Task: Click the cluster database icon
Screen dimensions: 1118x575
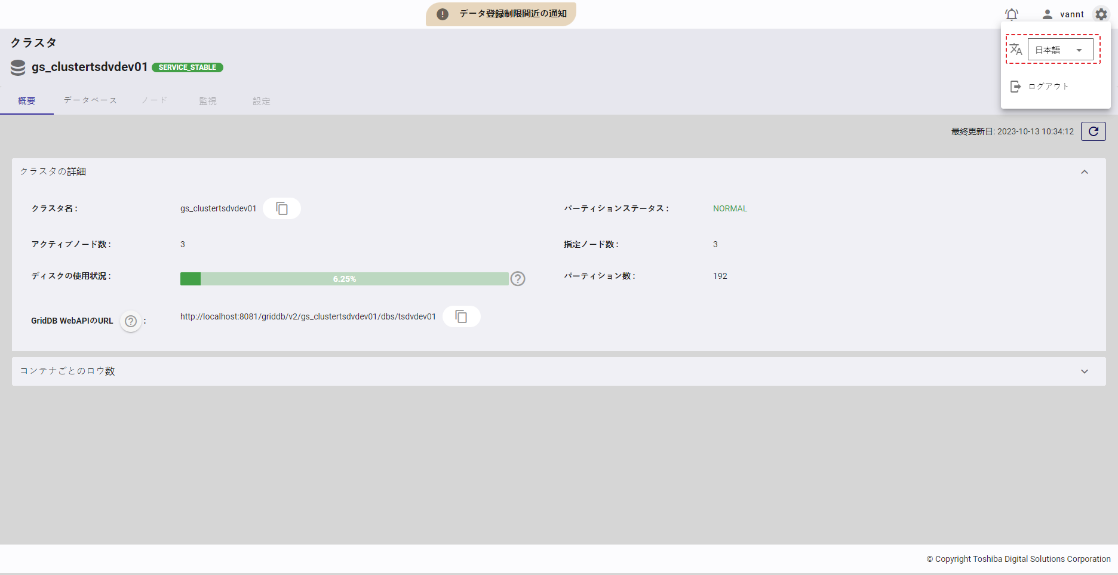Action: 18,67
